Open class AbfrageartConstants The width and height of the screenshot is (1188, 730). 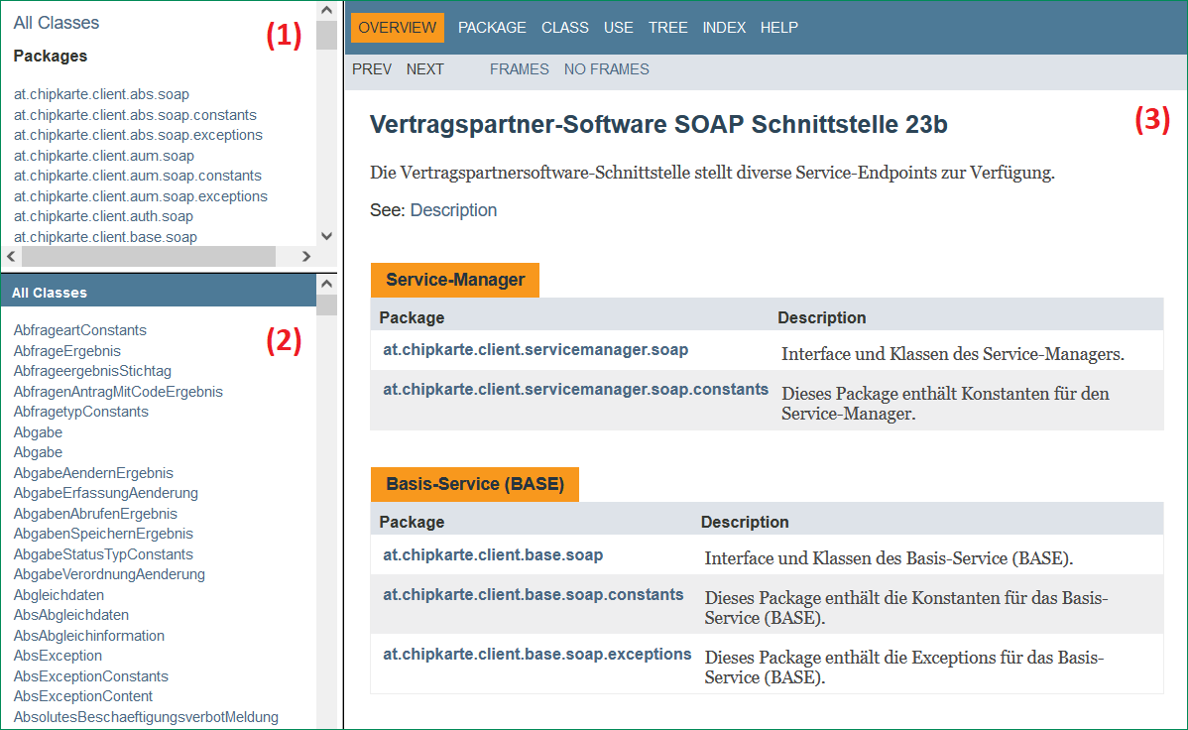tap(79, 329)
